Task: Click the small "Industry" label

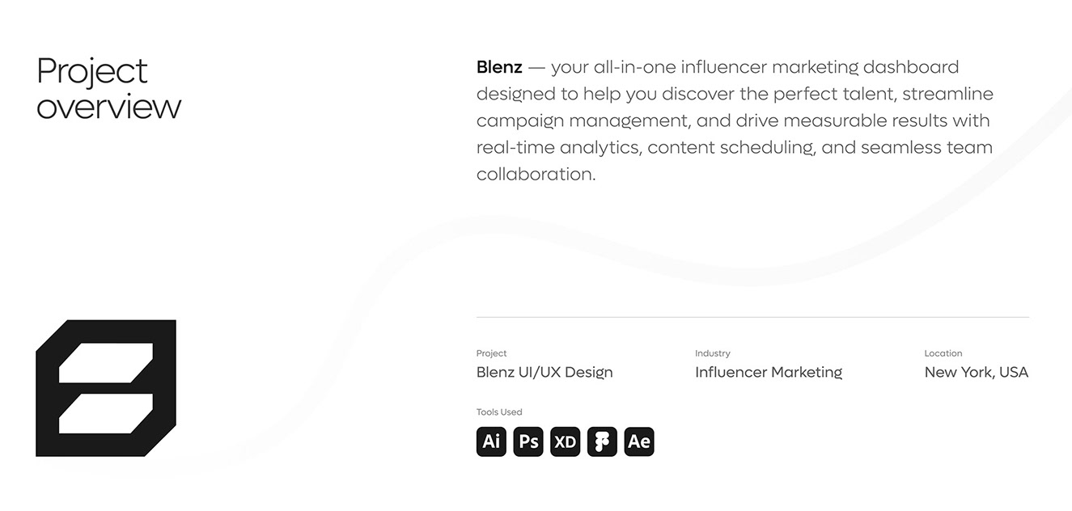Action: [x=712, y=353]
